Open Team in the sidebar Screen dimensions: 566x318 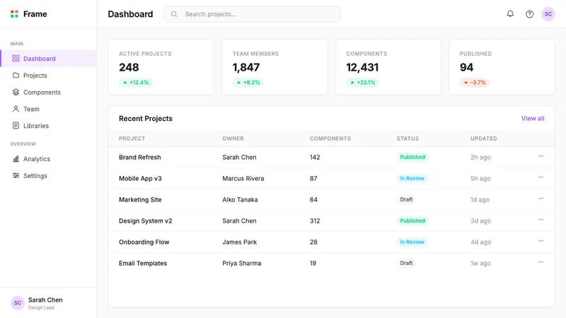[x=49, y=109]
